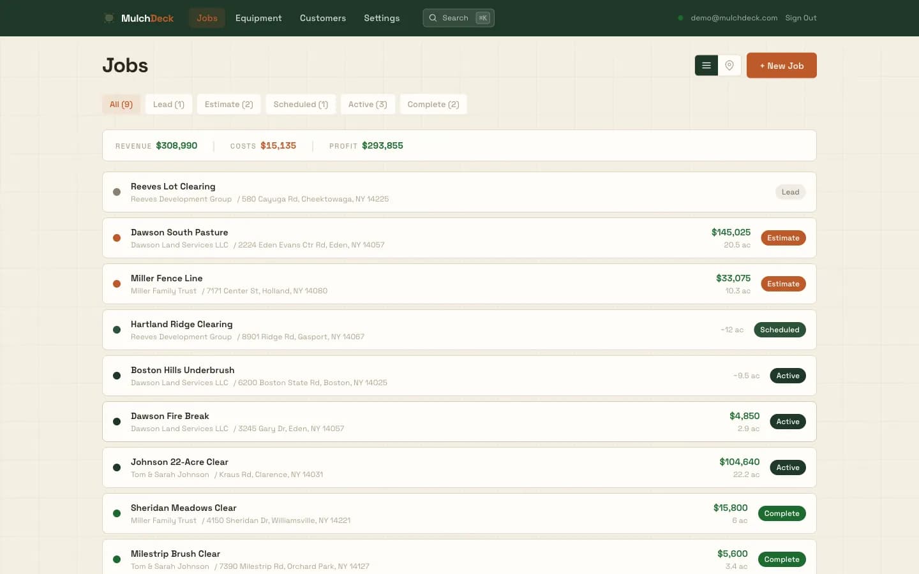
Task: Click costs total $15,135
Action: [x=278, y=145]
